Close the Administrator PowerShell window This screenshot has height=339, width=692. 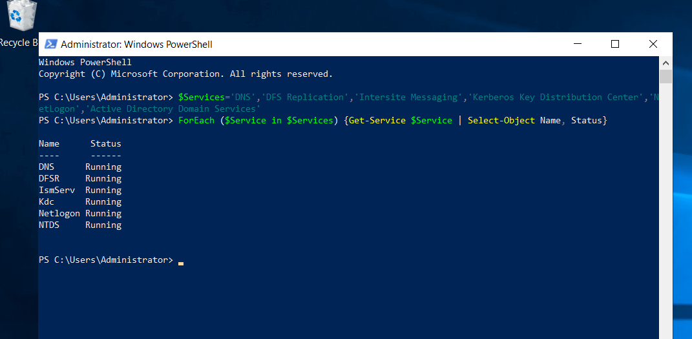[653, 44]
